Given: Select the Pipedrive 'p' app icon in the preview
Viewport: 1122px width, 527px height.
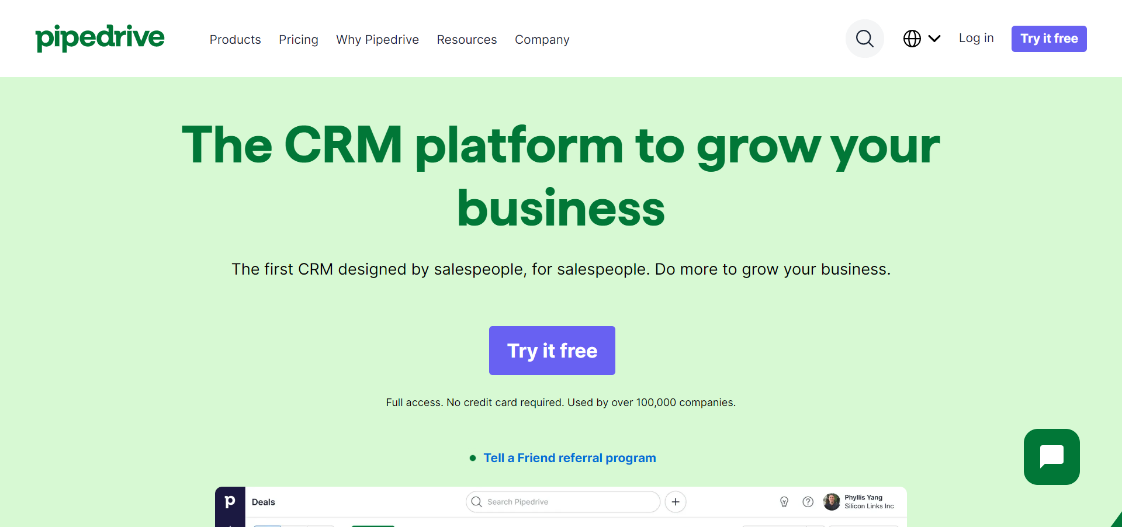Looking at the screenshot, I should [x=230, y=501].
